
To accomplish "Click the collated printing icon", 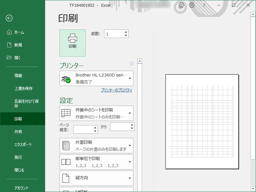I will [66, 162].
